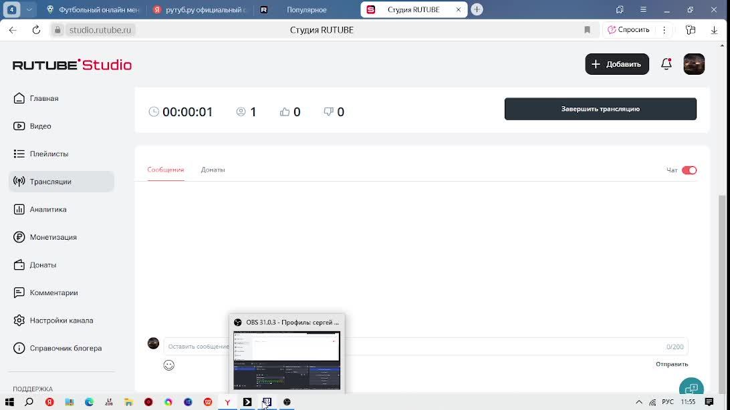Open the browser hamburger menu
The height and width of the screenshot is (410, 730).
[643, 9]
